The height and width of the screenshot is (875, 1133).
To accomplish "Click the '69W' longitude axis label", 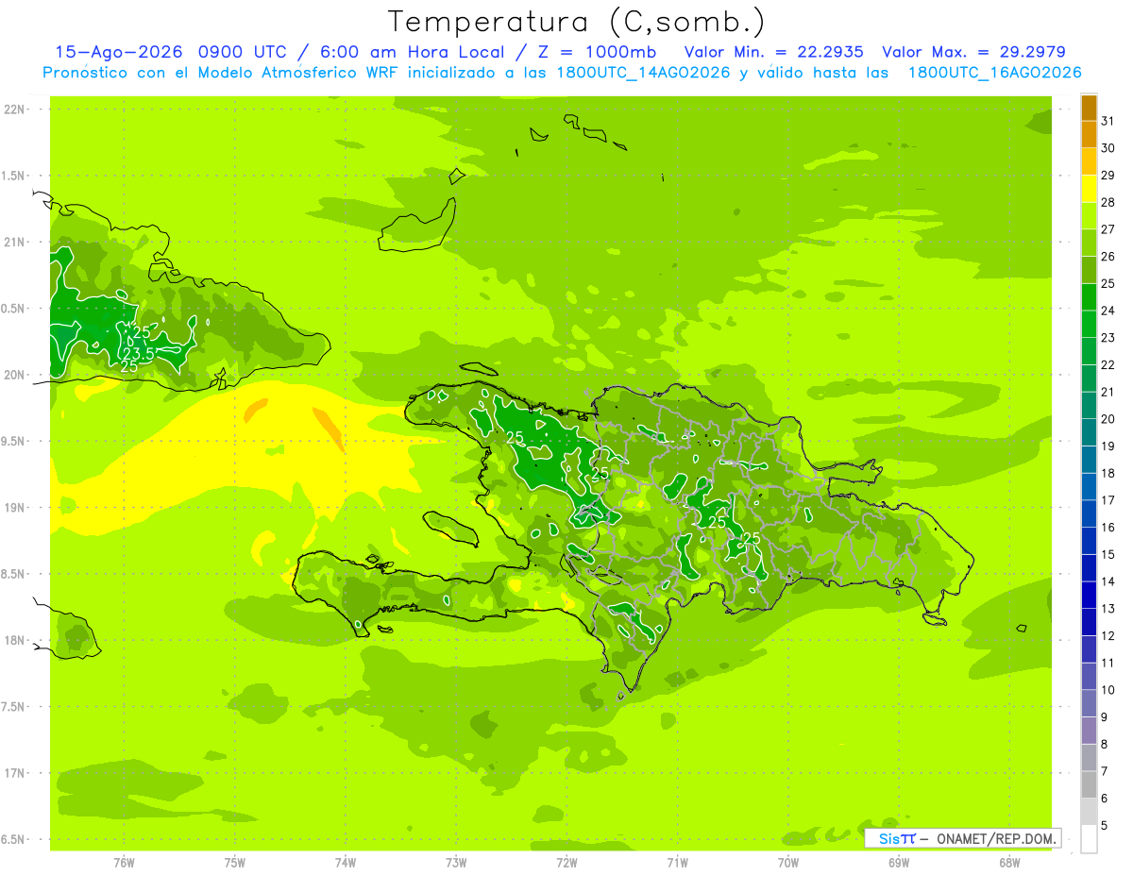I will tap(898, 863).
